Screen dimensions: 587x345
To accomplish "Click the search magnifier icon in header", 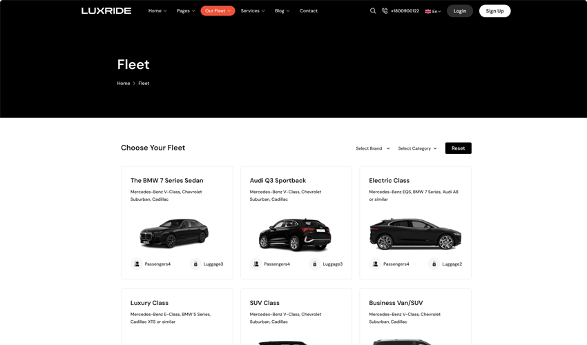I will click(x=373, y=11).
